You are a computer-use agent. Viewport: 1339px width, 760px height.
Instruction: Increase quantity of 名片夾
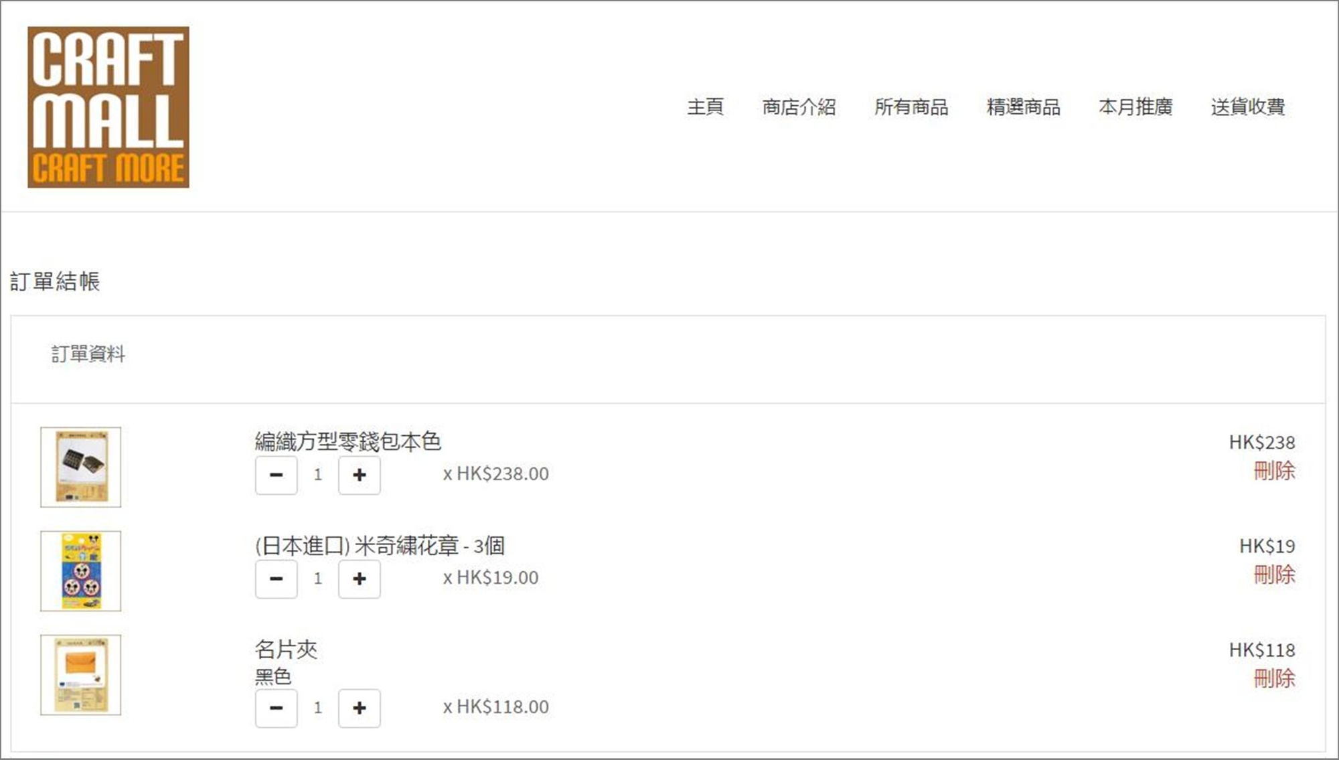[x=360, y=708]
